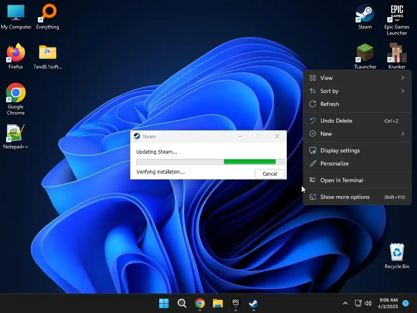Image resolution: width=417 pixels, height=313 pixels.
Task: Select the Krunker desktop shortcut
Action: click(x=397, y=56)
